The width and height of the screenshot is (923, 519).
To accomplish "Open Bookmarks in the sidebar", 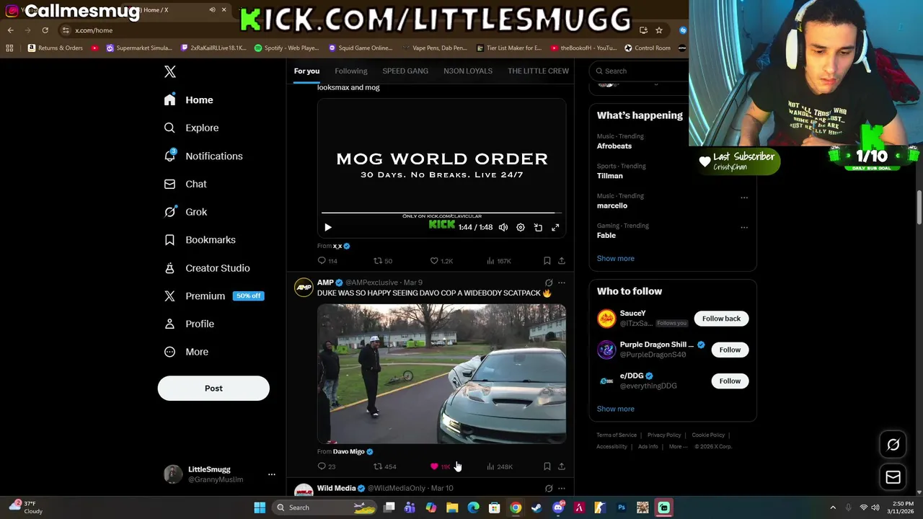I will pos(200,239).
